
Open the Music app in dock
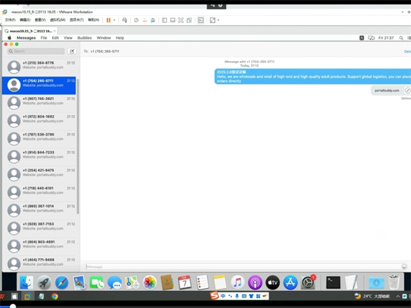coord(237,282)
